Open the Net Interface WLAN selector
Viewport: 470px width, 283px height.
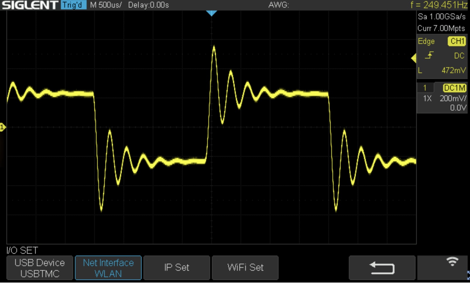pos(108,268)
